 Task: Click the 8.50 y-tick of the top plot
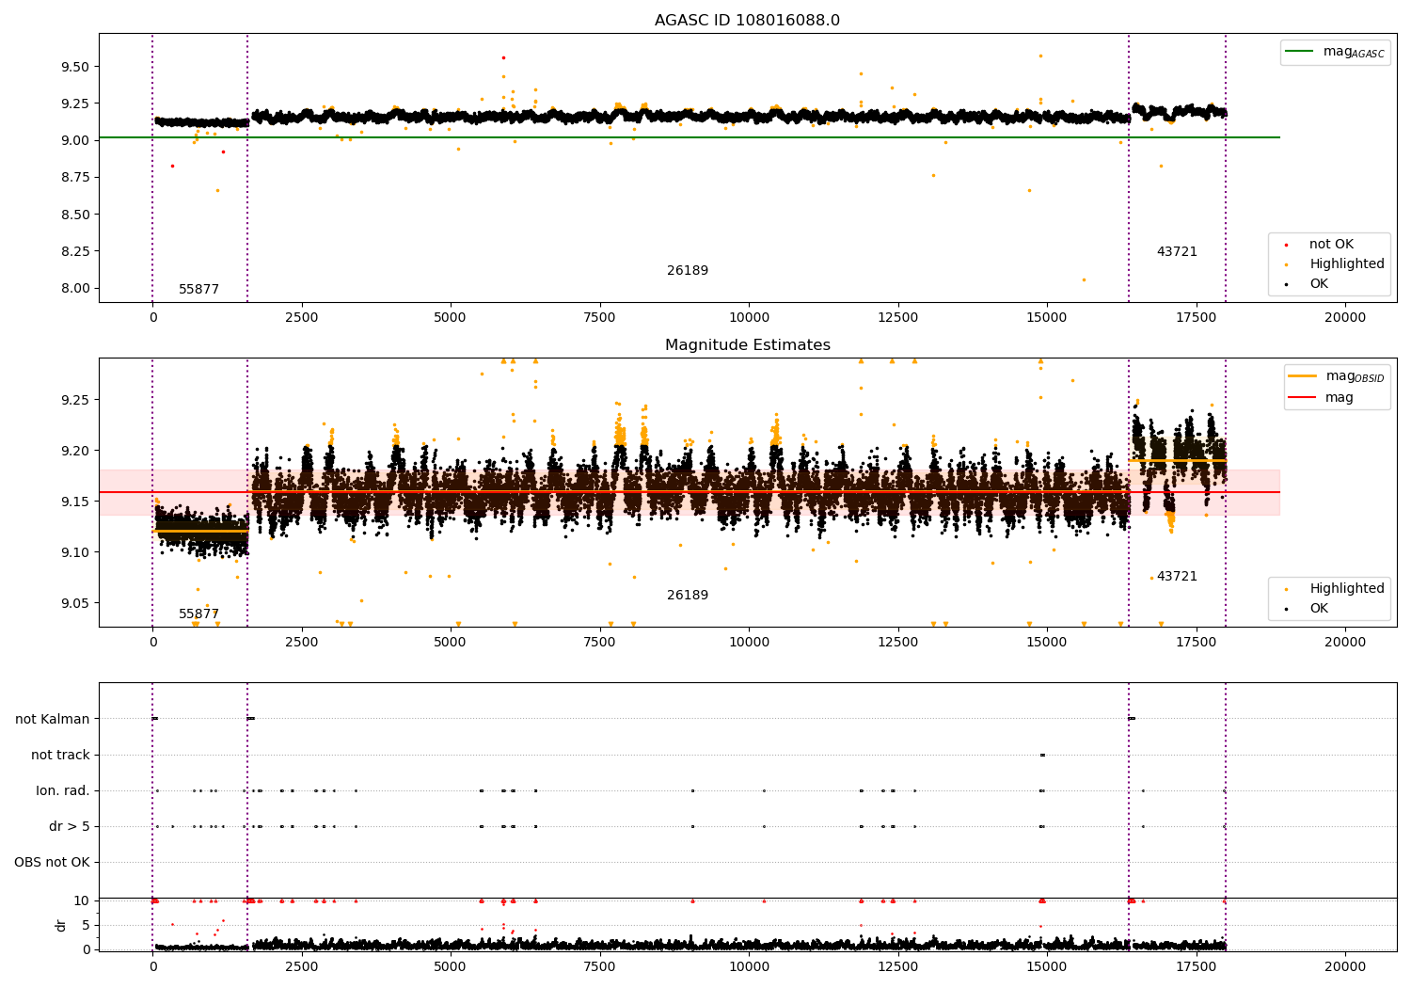[x=75, y=215]
